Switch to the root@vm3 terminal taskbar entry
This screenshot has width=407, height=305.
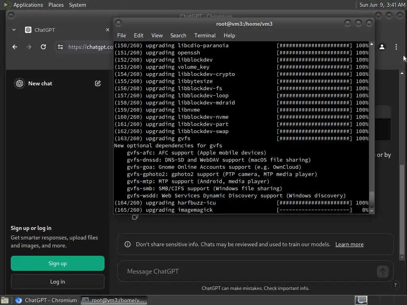[x=114, y=300]
